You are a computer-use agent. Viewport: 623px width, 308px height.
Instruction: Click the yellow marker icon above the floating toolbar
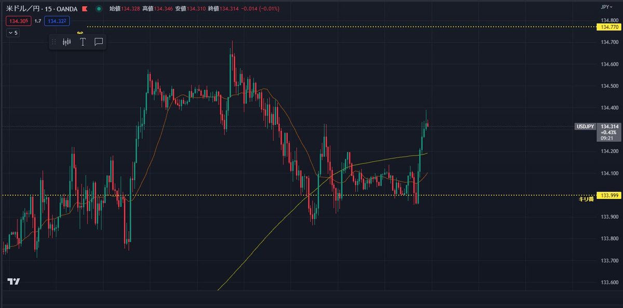click(x=80, y=32)
